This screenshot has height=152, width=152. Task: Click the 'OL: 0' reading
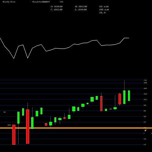[x=102, y=12]
